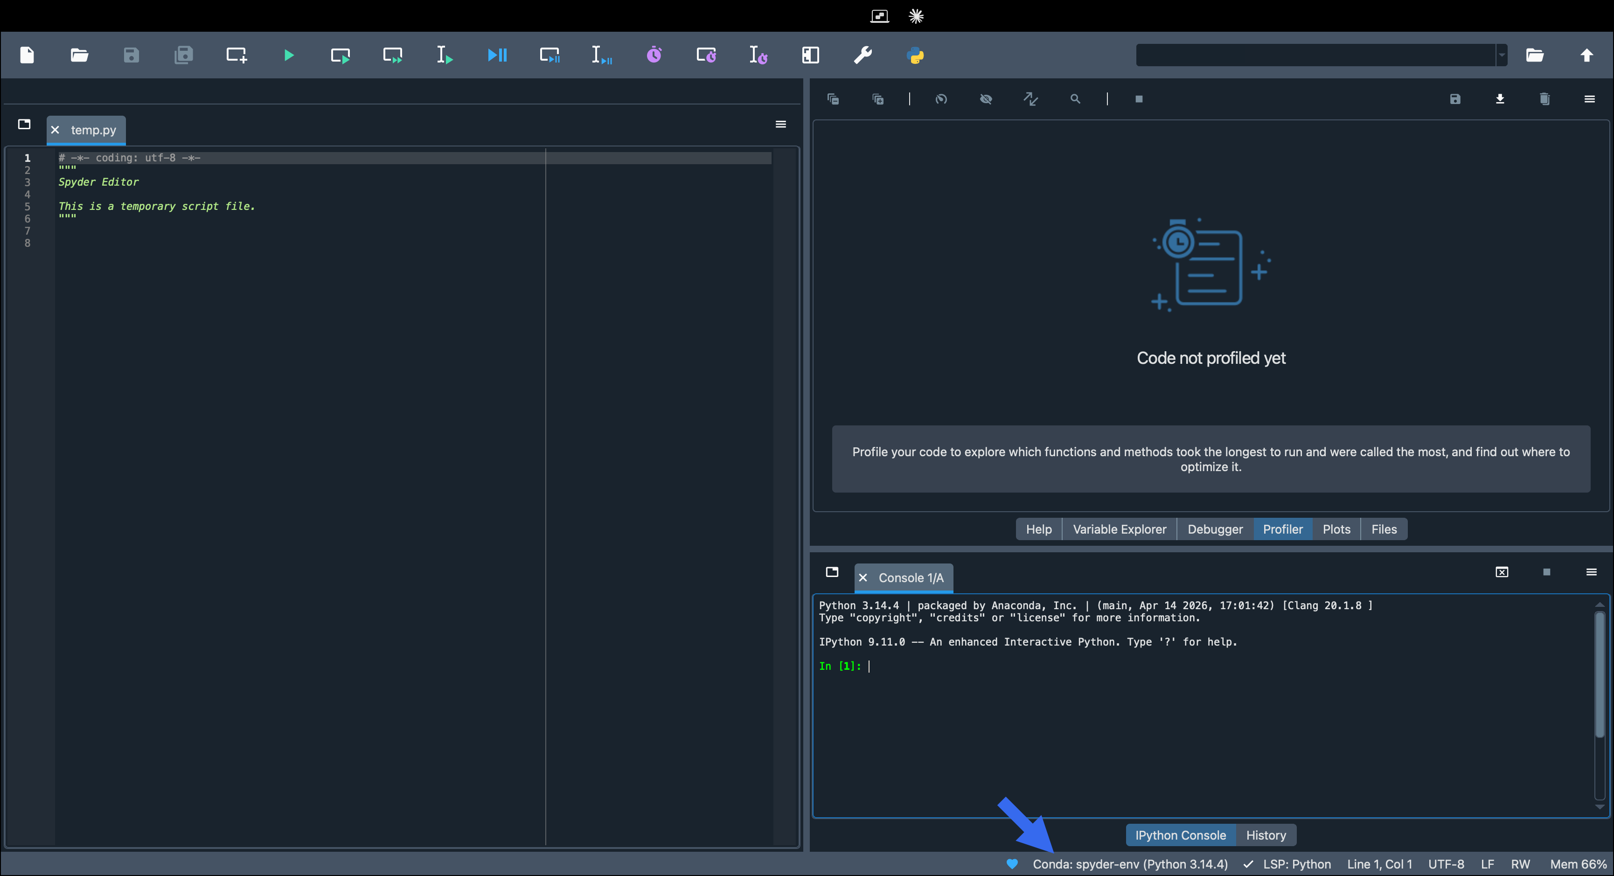Clear console with X box icon

pos(1502,572)
